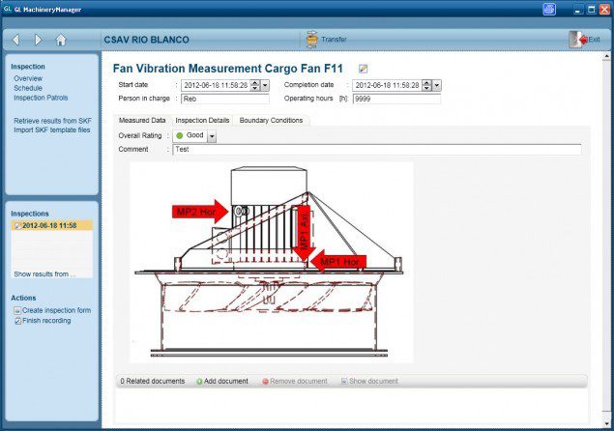Viewport: 614px width, 431px height.
Task: Exit the application via Exit icon
Action: [x=578, y=40]
